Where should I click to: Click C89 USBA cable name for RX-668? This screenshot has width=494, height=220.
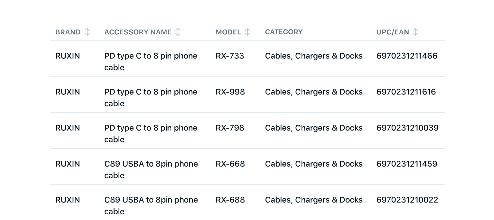tap(151, 169)
